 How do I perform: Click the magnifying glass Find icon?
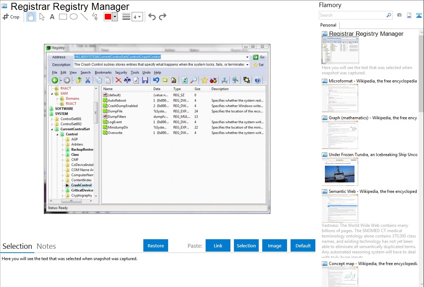coord(194,80)
